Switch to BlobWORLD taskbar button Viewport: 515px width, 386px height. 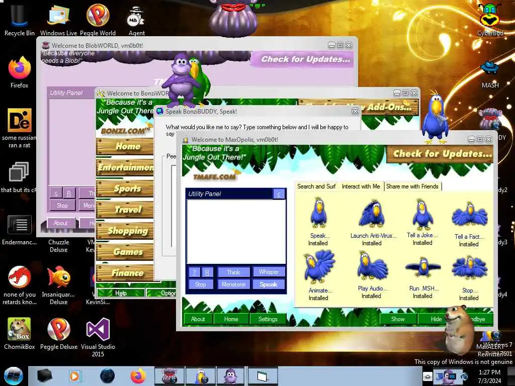[x=170, y=376]
